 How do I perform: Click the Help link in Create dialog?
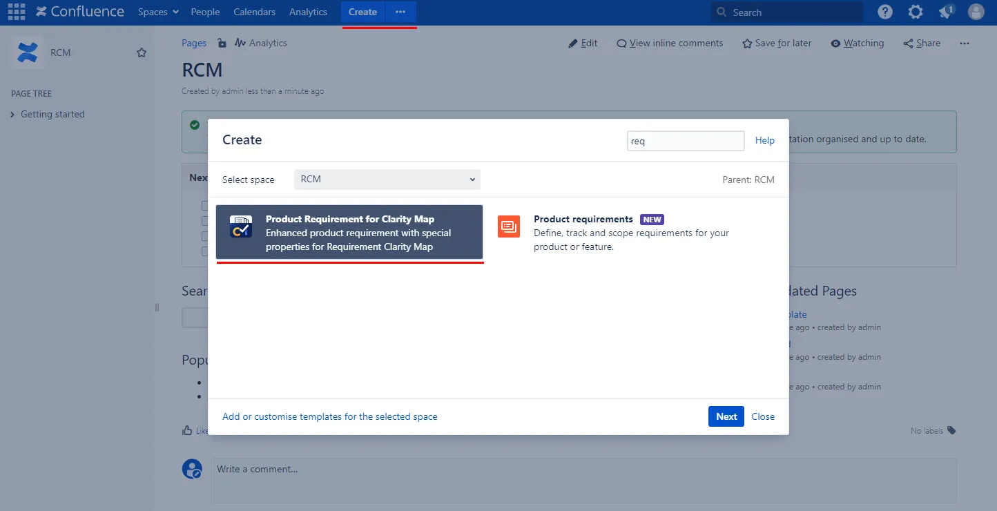pos(765,140)
